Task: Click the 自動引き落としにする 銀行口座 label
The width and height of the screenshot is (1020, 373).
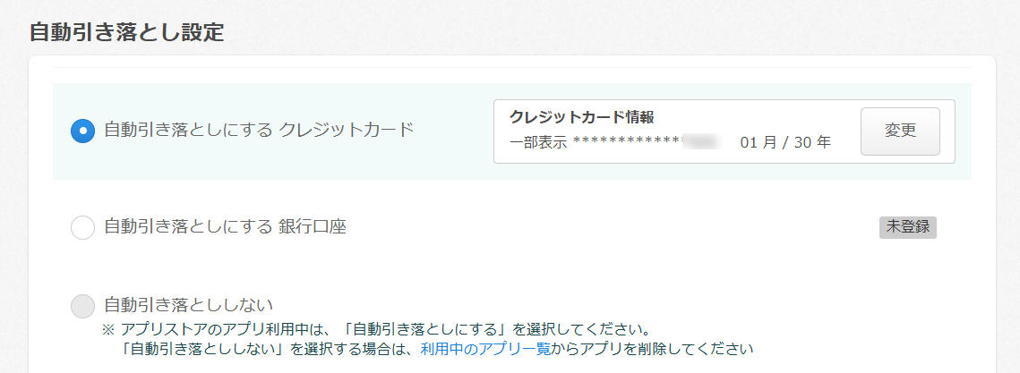Action: coord(225,227)
